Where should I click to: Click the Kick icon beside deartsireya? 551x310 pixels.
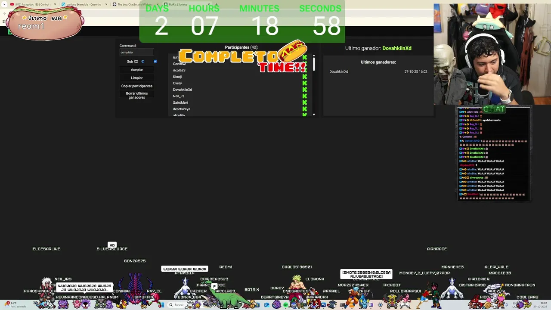click(x=305, y=109)
